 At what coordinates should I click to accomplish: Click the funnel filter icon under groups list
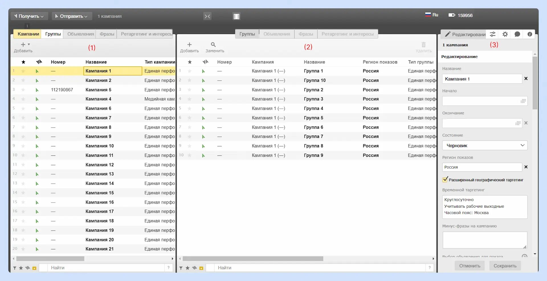[x=181, y=268]
